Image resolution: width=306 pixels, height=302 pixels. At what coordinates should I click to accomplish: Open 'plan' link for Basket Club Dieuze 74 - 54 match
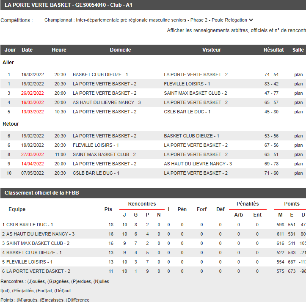coord(298,74)
